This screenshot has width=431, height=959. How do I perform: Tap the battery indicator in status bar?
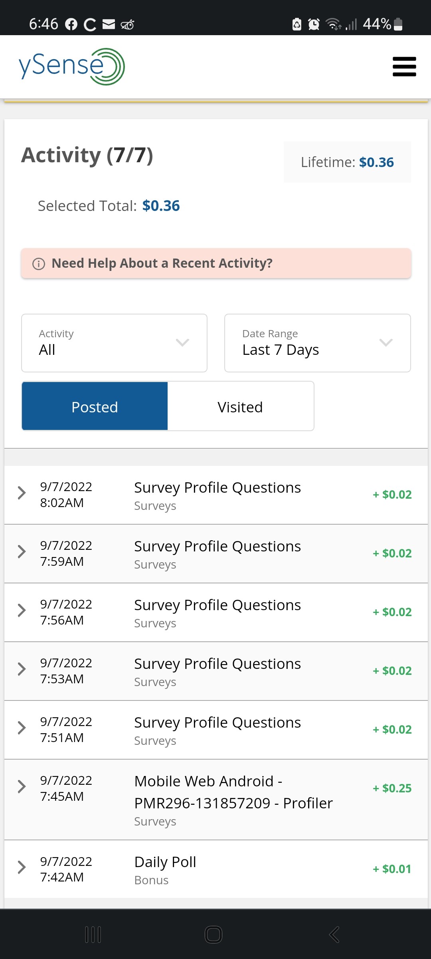(x=398, y=24)
